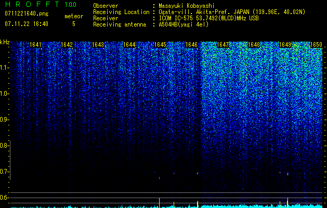
Task: Click the 1.0 kHz axis label
Action: [x=4, y=94]
